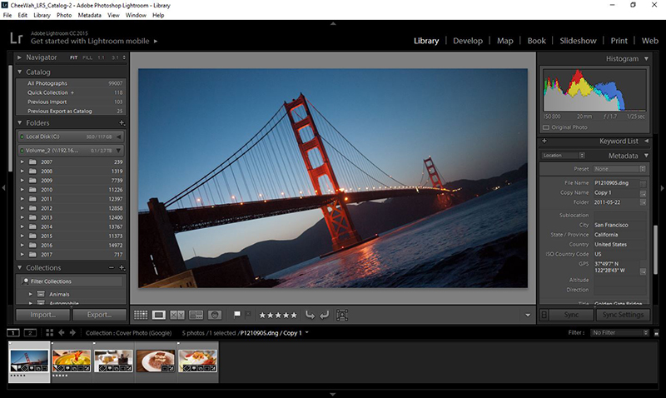Open the No Filter dropdown

(x=620, y=332)
